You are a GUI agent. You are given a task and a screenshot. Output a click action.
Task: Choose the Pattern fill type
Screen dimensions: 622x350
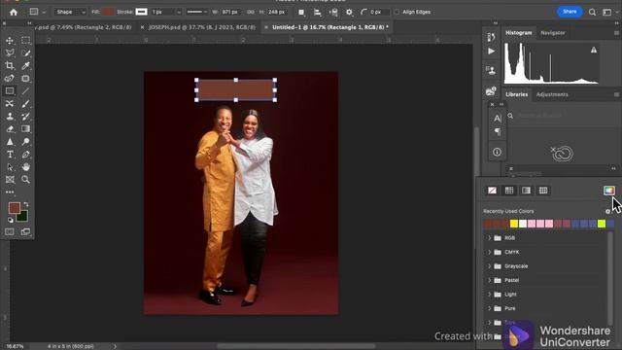(x=543, y=191)
